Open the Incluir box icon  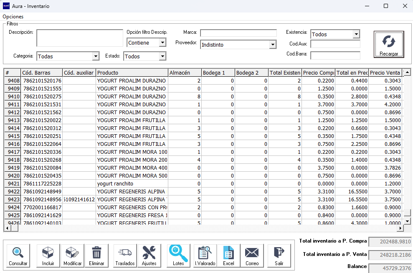(x=48, y=255)
